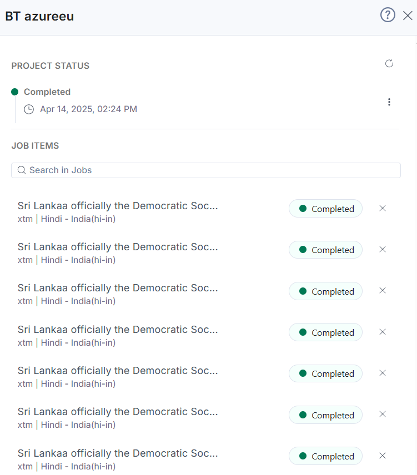Open the help icon in the header
Image resolution: width=417 pixels, height=475 pixels.
click(388, 15)
